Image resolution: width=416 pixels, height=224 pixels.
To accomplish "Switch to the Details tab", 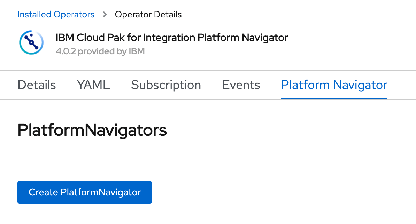I will (x=37, y=85).
